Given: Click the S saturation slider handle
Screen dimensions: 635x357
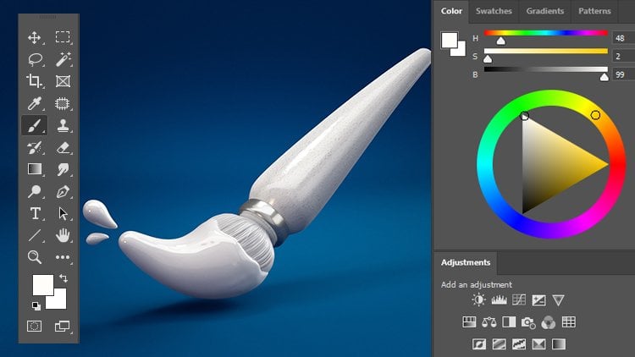Looking at the screenshot, I should click(x=488, y=59).
